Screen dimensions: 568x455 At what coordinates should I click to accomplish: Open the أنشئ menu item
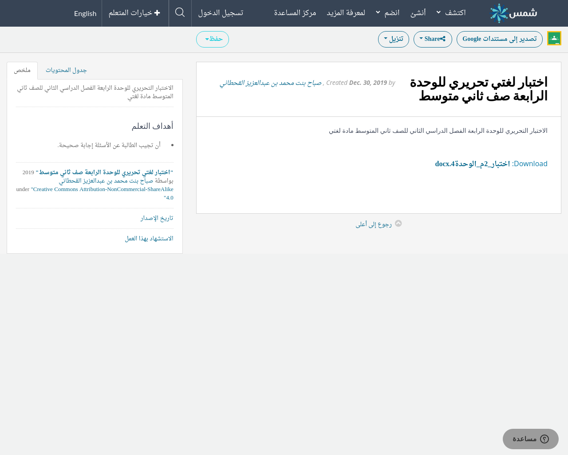point(418,12)
